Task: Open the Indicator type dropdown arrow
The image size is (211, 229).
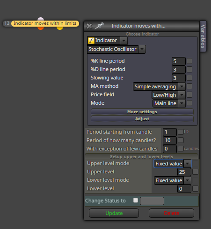Action: tap(124, 41)
